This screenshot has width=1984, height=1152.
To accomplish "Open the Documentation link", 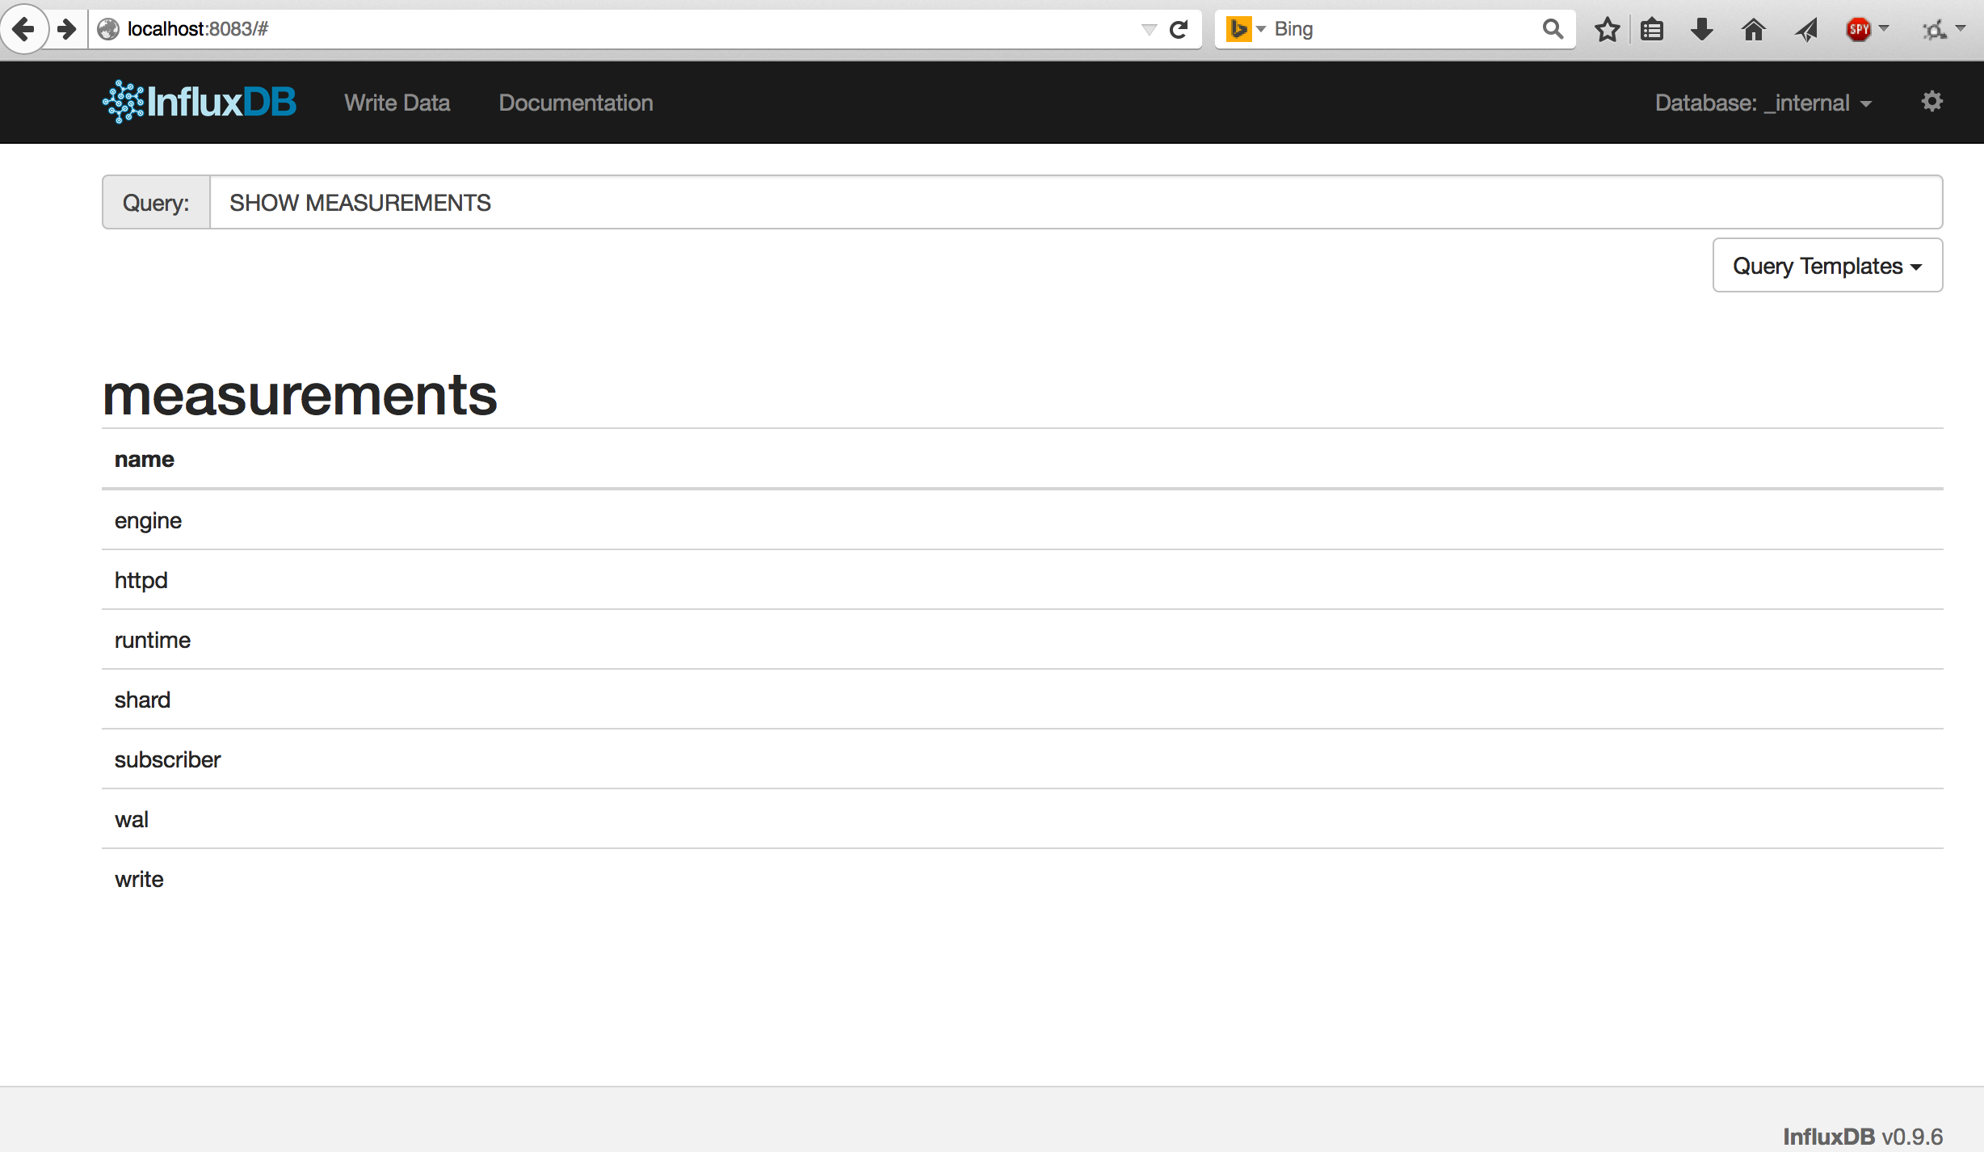I will coord(575,103).
